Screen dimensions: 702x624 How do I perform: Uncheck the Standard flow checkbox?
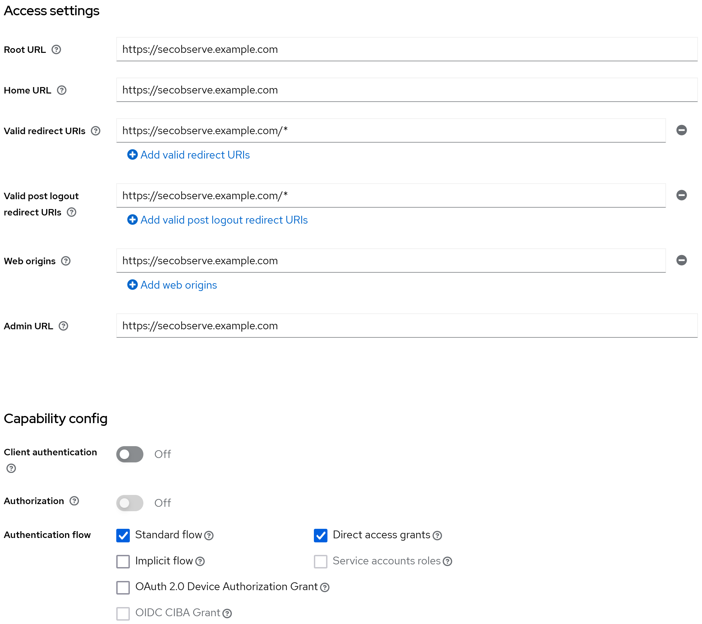(x=123, y=536)
